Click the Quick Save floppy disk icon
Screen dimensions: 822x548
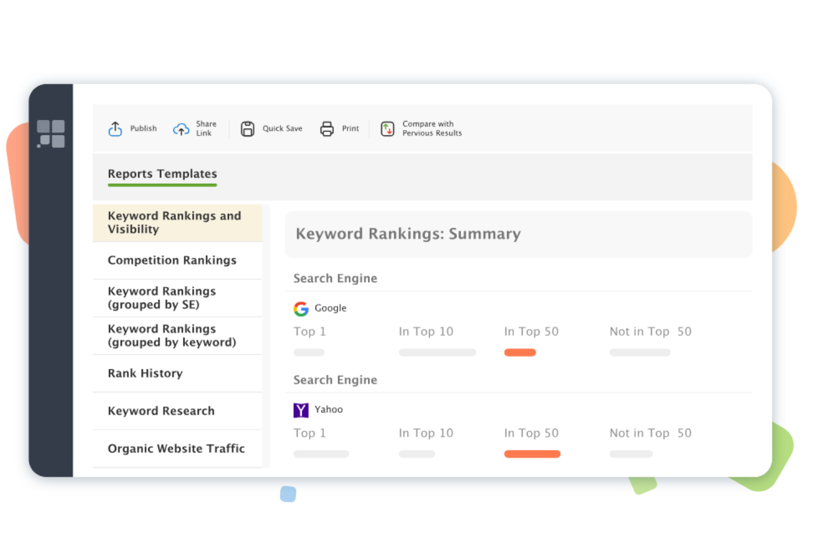(x=248, y=128)
